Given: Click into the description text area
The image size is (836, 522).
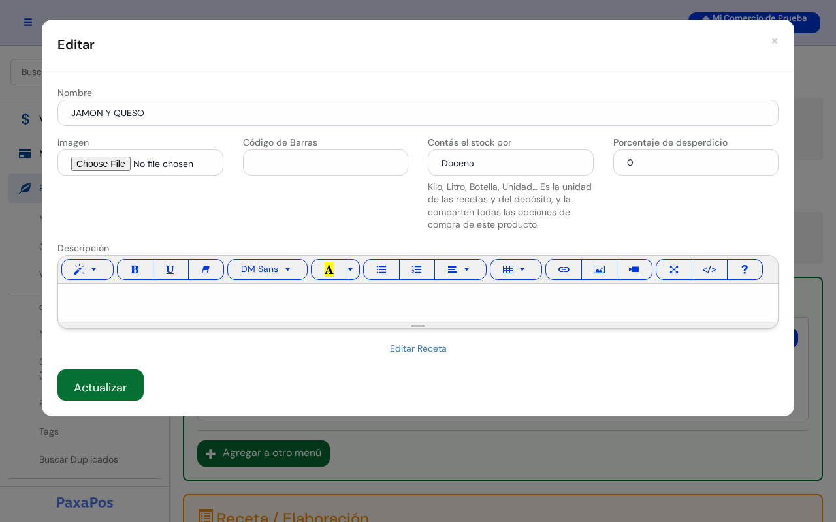Looking at the screenshot, I should tap(418, 303).
